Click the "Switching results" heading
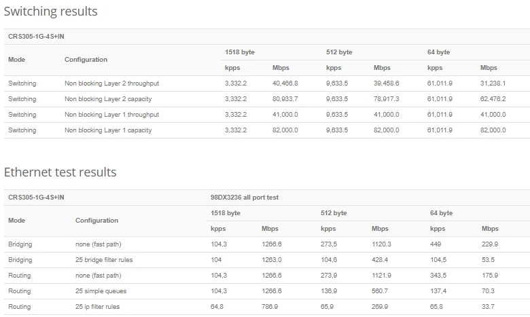This screenshot has height=317, width=530. coord(51,12)
